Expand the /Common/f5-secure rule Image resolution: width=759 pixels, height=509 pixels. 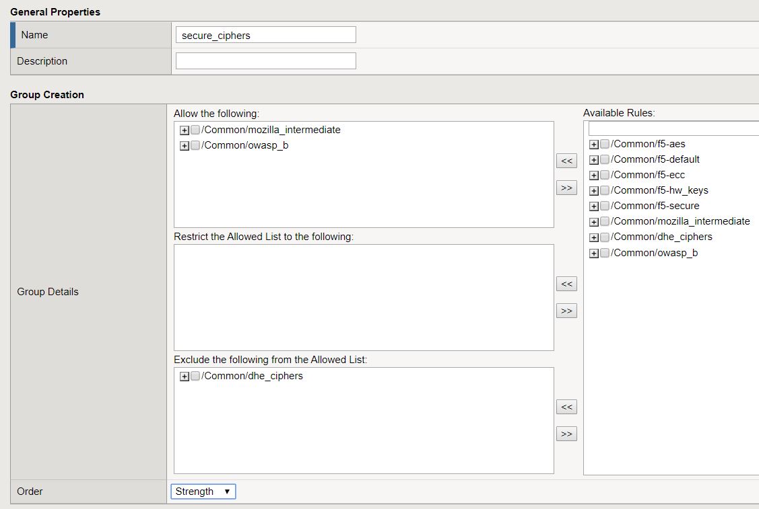point(594,206)
